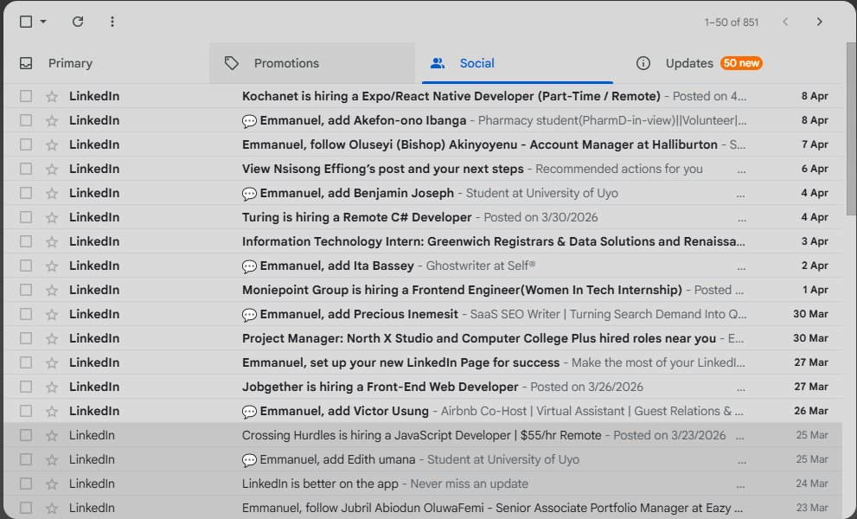The image size is (857, 519).
Task: Open the select dropdown arrow beside select-all checkbox
Action: tap(43, 22)
